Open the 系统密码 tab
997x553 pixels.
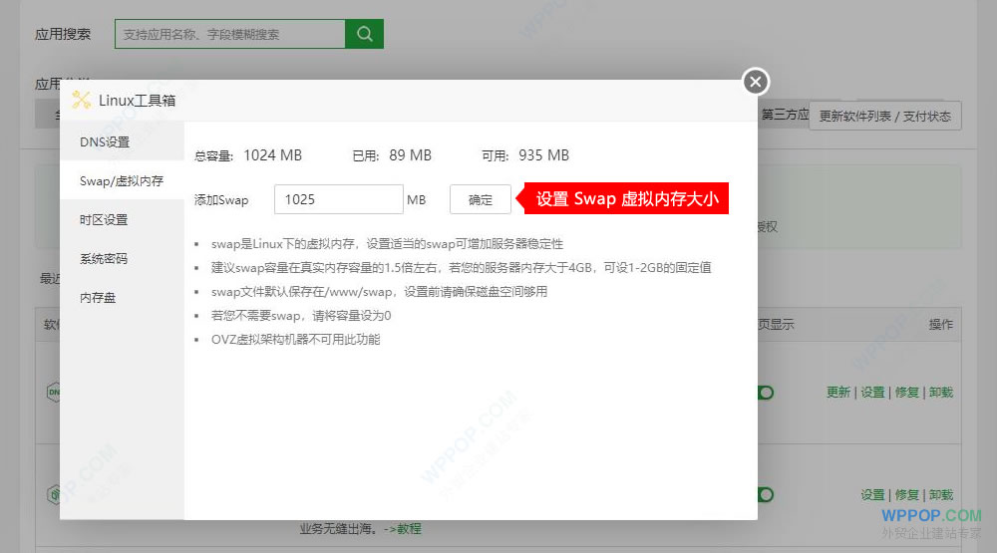point(104,259)
